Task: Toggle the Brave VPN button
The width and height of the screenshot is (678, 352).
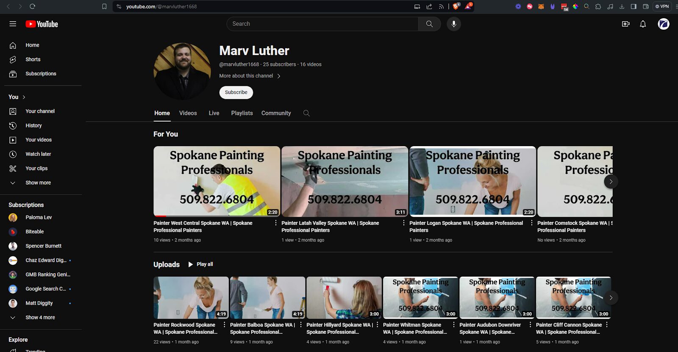Action: point(662,6)
